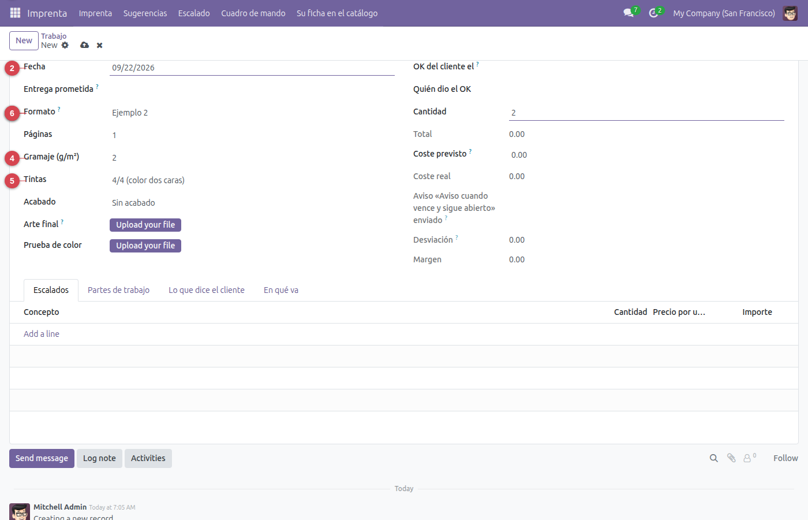Open the Imprenta menu

click(x=95, y=13)
